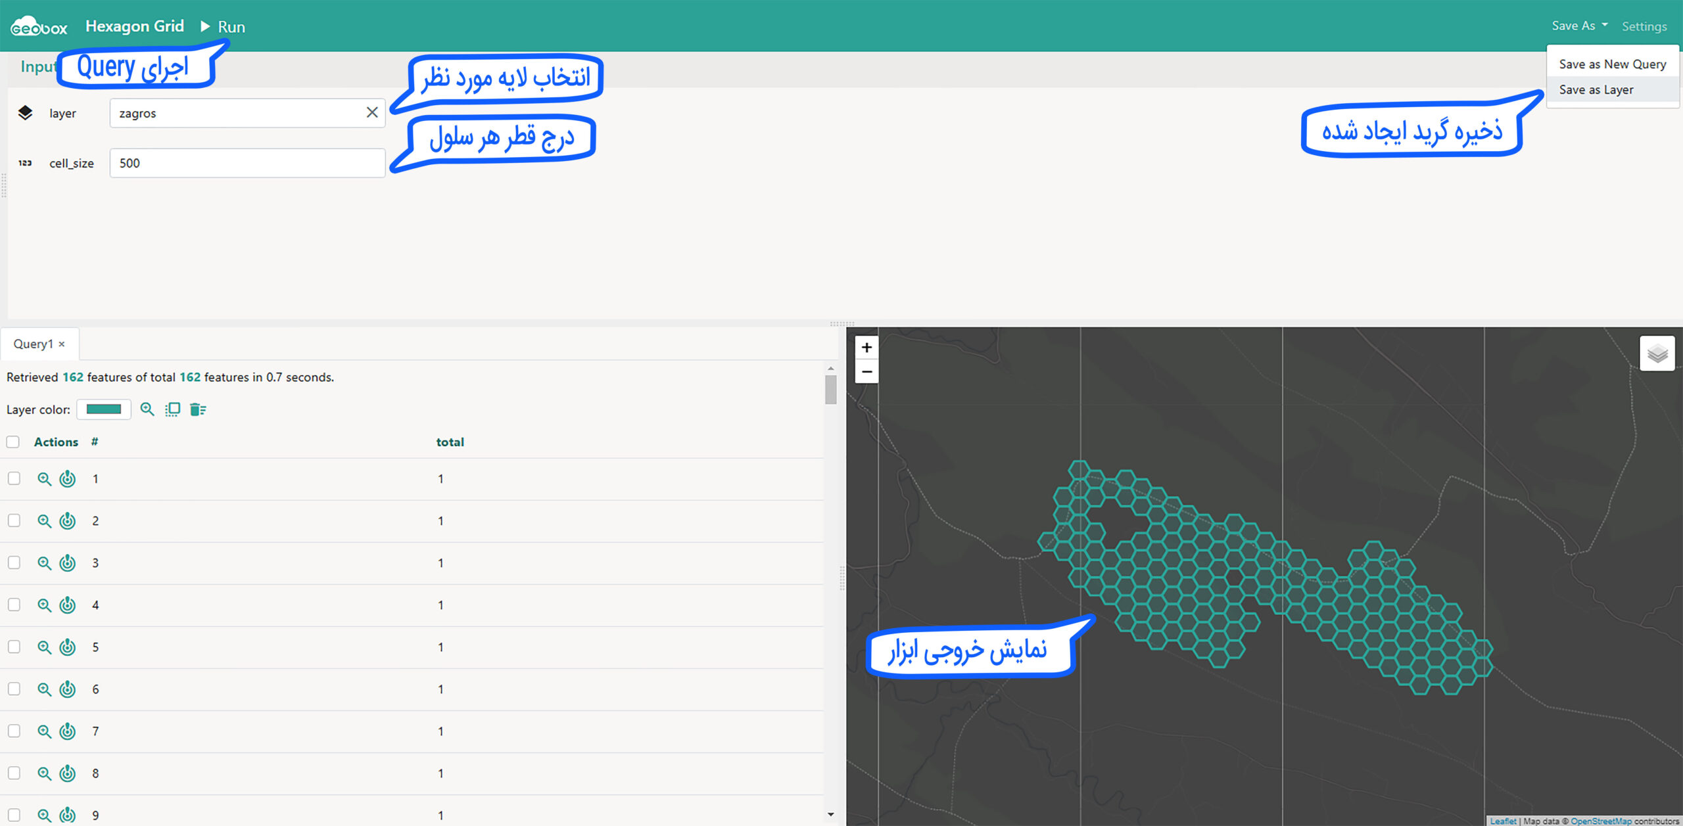Click the select-features icon beside layer color

coord(172,409)
